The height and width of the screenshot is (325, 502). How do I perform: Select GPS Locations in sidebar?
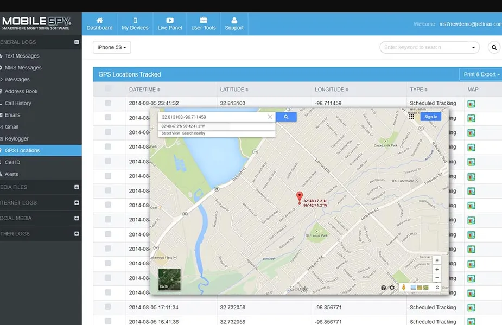[x=41, y=150]
